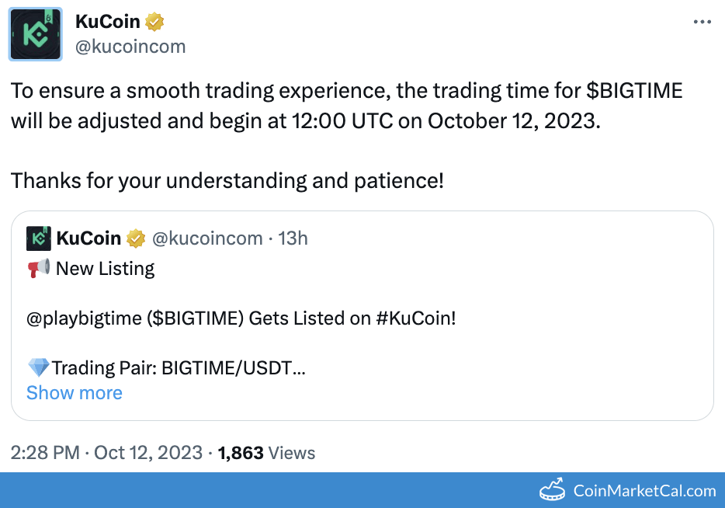Click the diamond emoji before Trading Pair
Screen dimensions: 725x508
pos(38,367)
